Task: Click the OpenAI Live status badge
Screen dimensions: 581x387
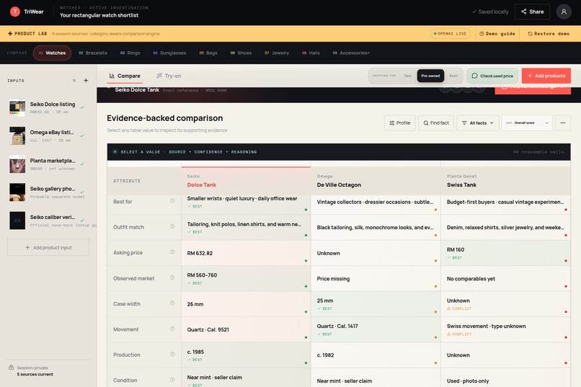Action: click(451, 33)
